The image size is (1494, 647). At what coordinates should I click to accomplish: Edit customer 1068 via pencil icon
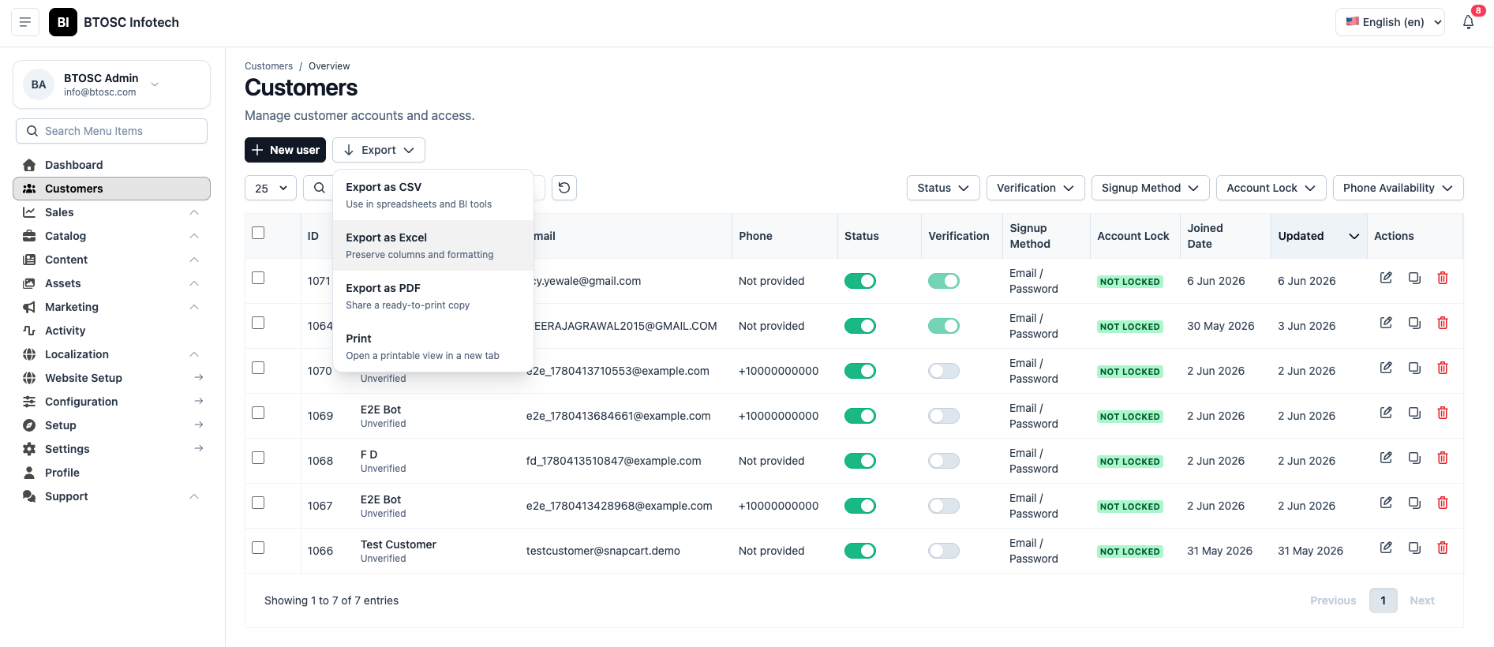(1386, 458)
